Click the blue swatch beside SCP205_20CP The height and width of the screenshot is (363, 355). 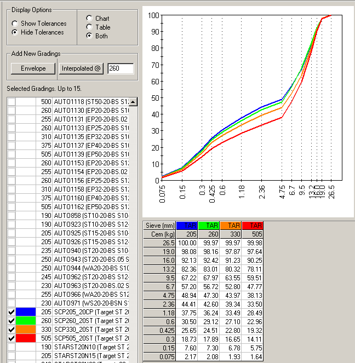click(x=26, y=312)
